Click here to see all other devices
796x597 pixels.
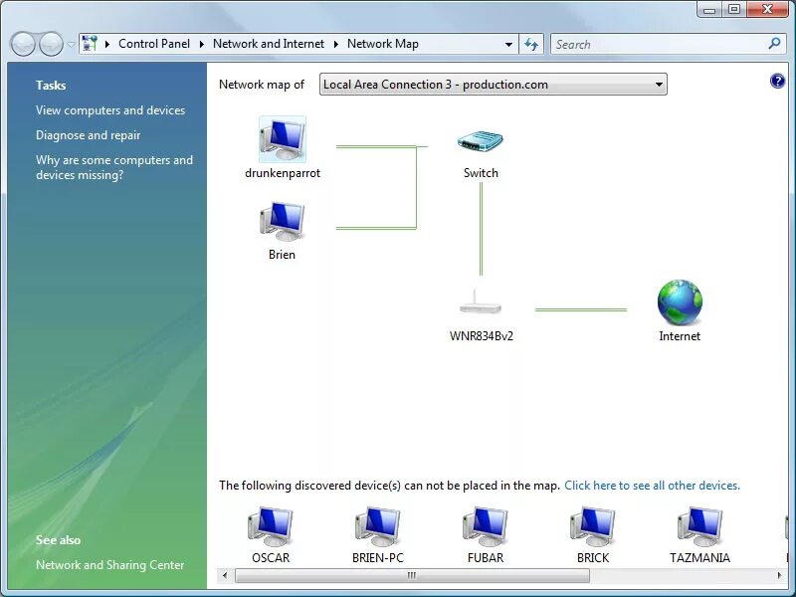(653, 486)
